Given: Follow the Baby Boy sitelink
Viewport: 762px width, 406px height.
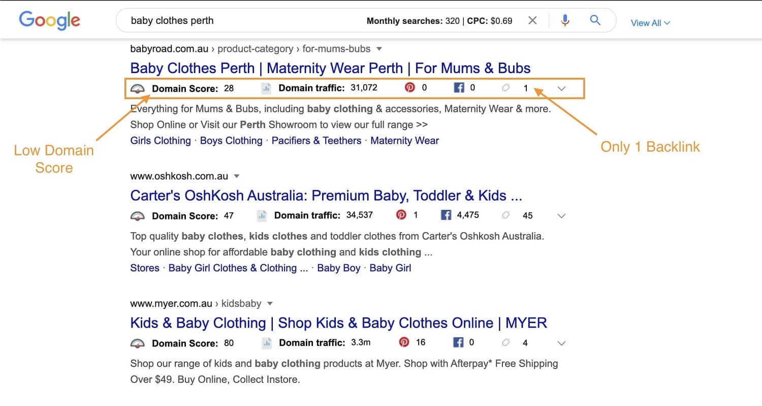Looking at the screenshot, I should (339, 268).
